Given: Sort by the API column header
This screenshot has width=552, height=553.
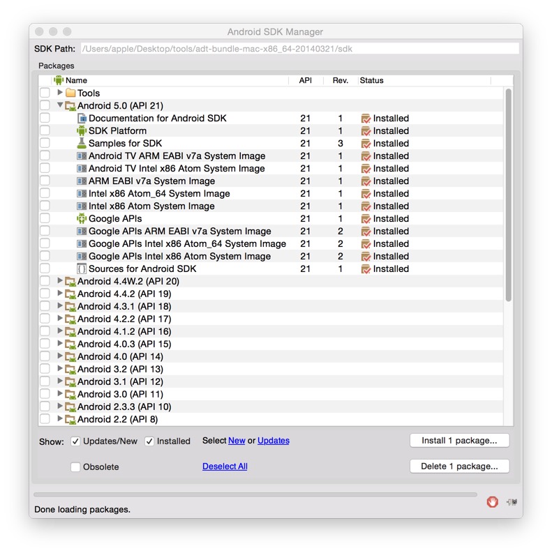Looking at the screenshot, I should click(x=306, y=80).
